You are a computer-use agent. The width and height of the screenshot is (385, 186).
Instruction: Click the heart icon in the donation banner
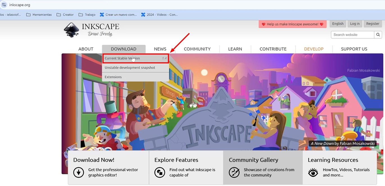(263, 24)
